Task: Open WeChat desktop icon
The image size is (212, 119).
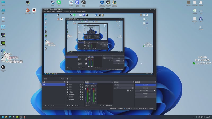Action: (x=59, y=3)
